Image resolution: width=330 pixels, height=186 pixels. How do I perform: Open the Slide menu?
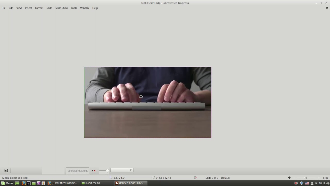[49, 8]
